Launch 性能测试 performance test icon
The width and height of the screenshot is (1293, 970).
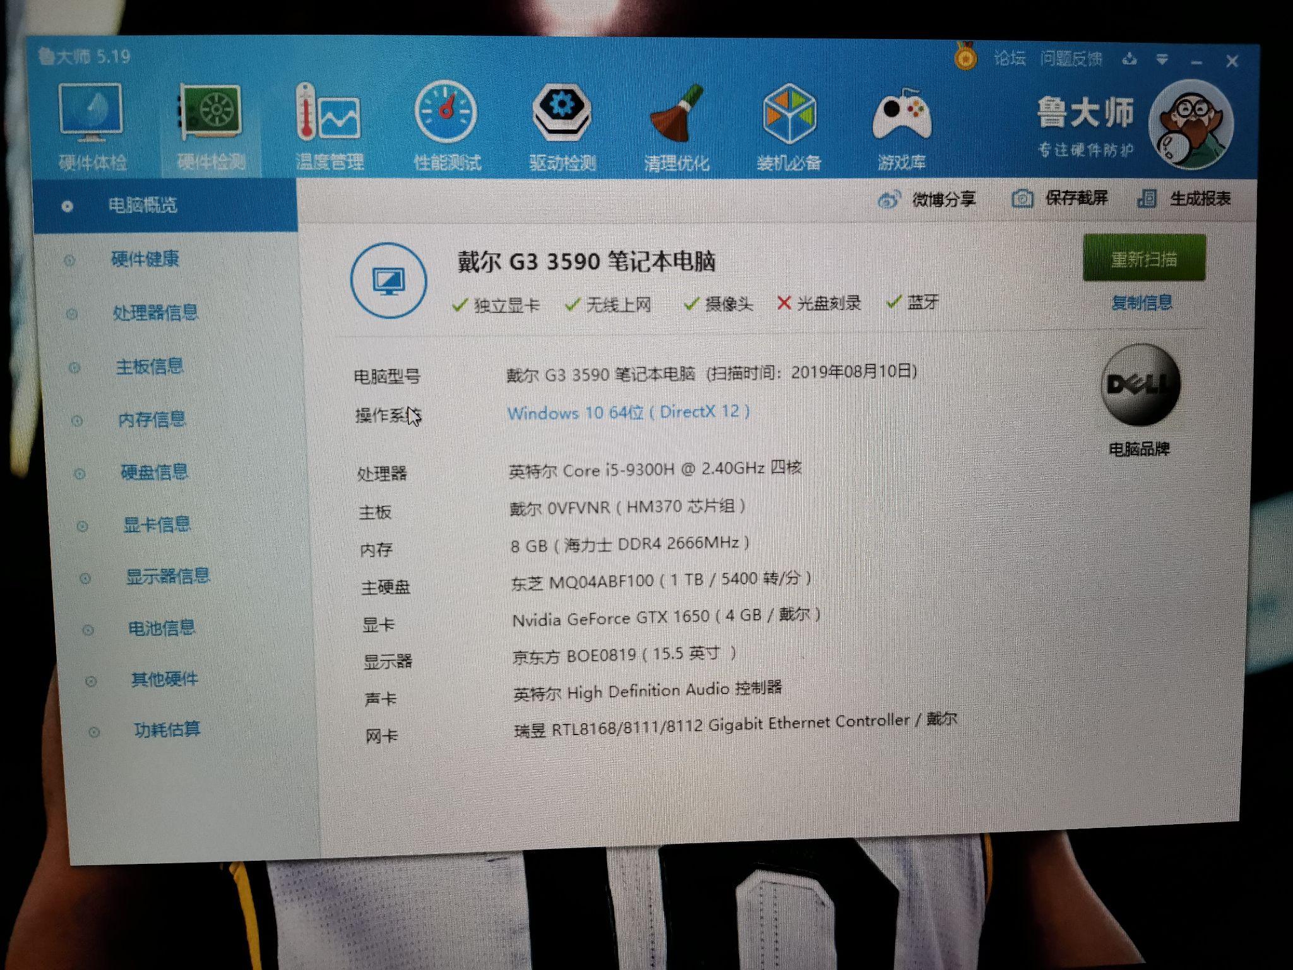[x=446, y=126]
